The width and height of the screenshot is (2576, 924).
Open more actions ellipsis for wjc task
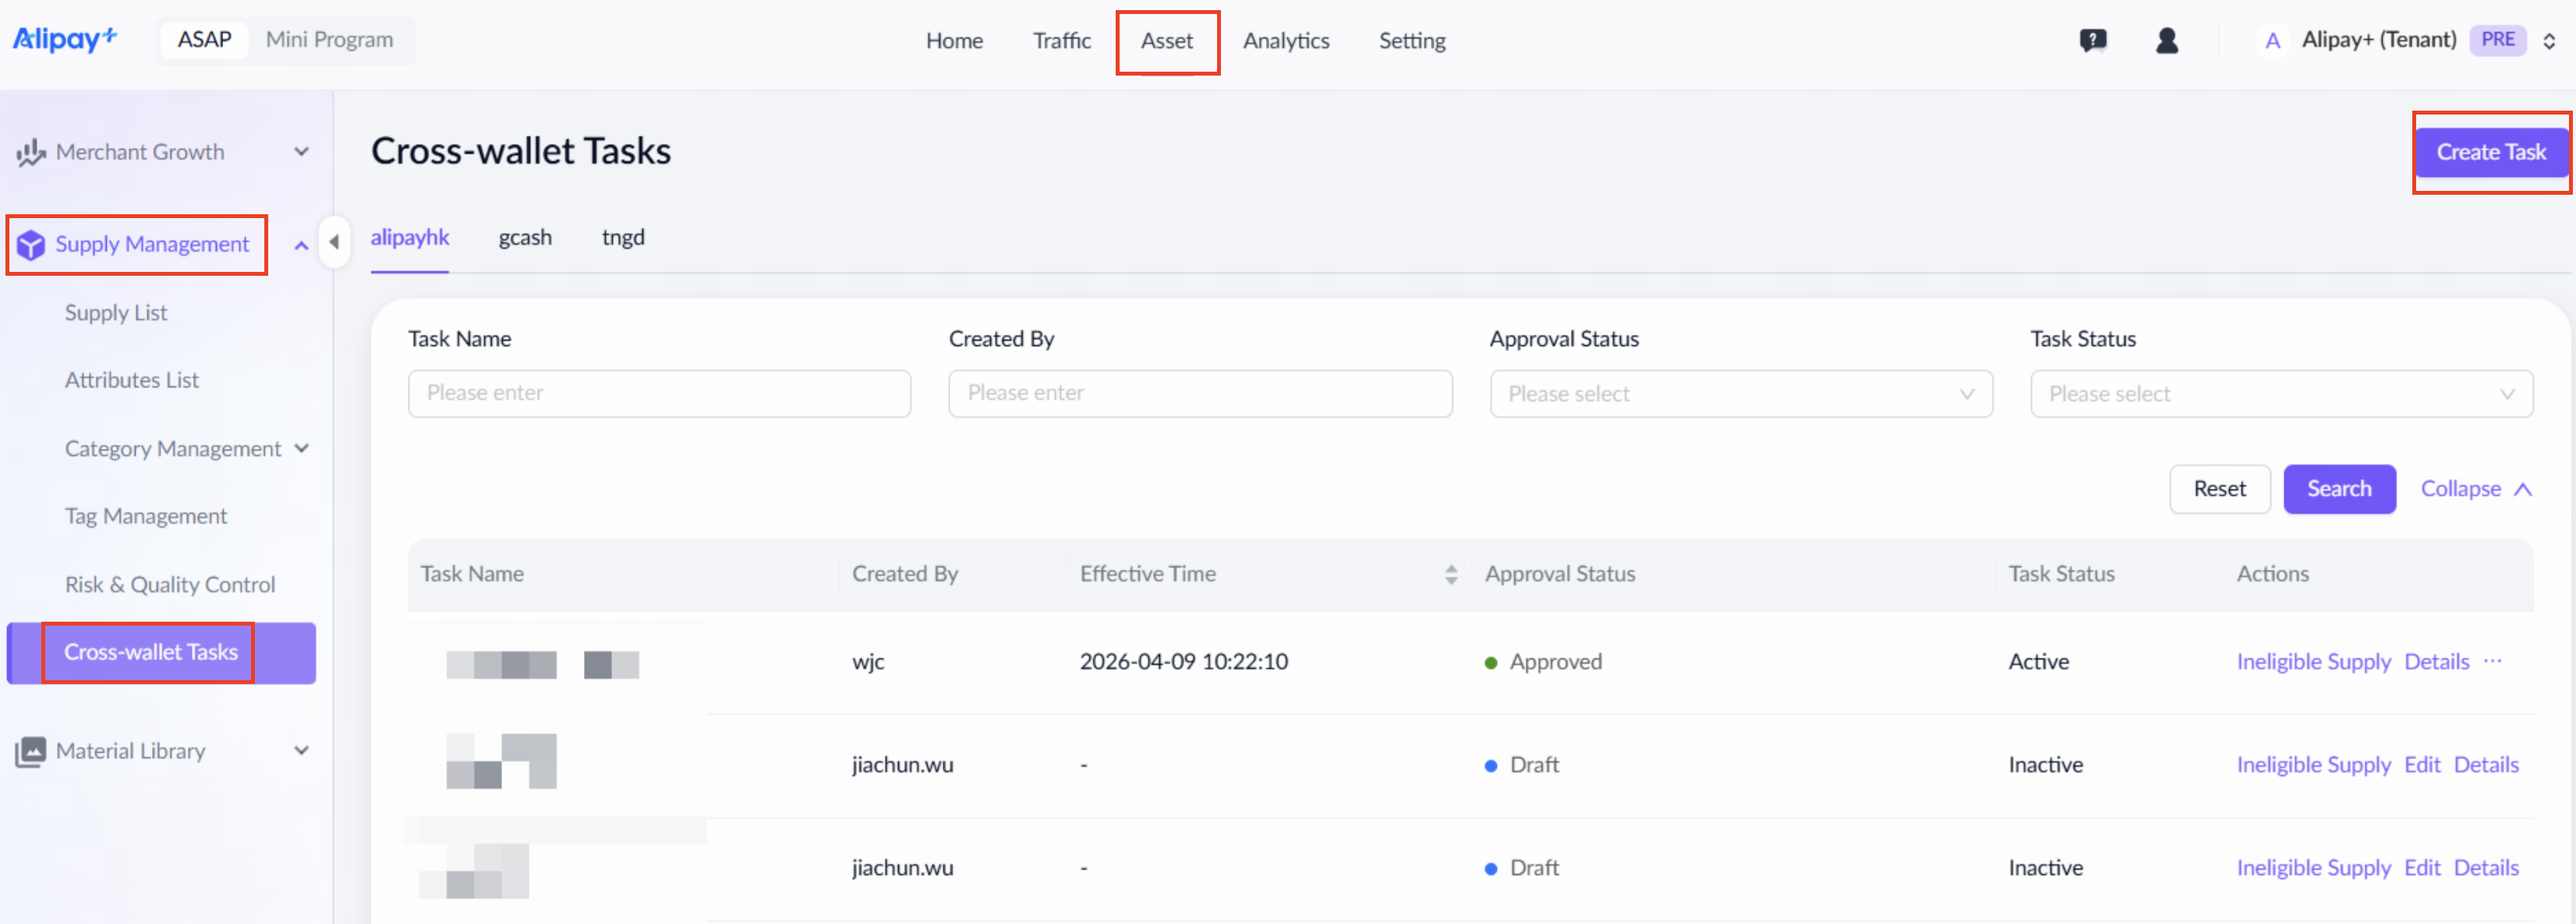2492,661
